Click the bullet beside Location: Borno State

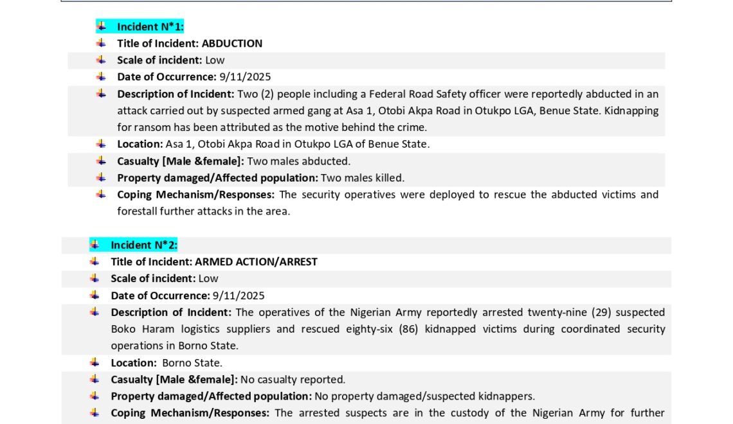[95, 362]
